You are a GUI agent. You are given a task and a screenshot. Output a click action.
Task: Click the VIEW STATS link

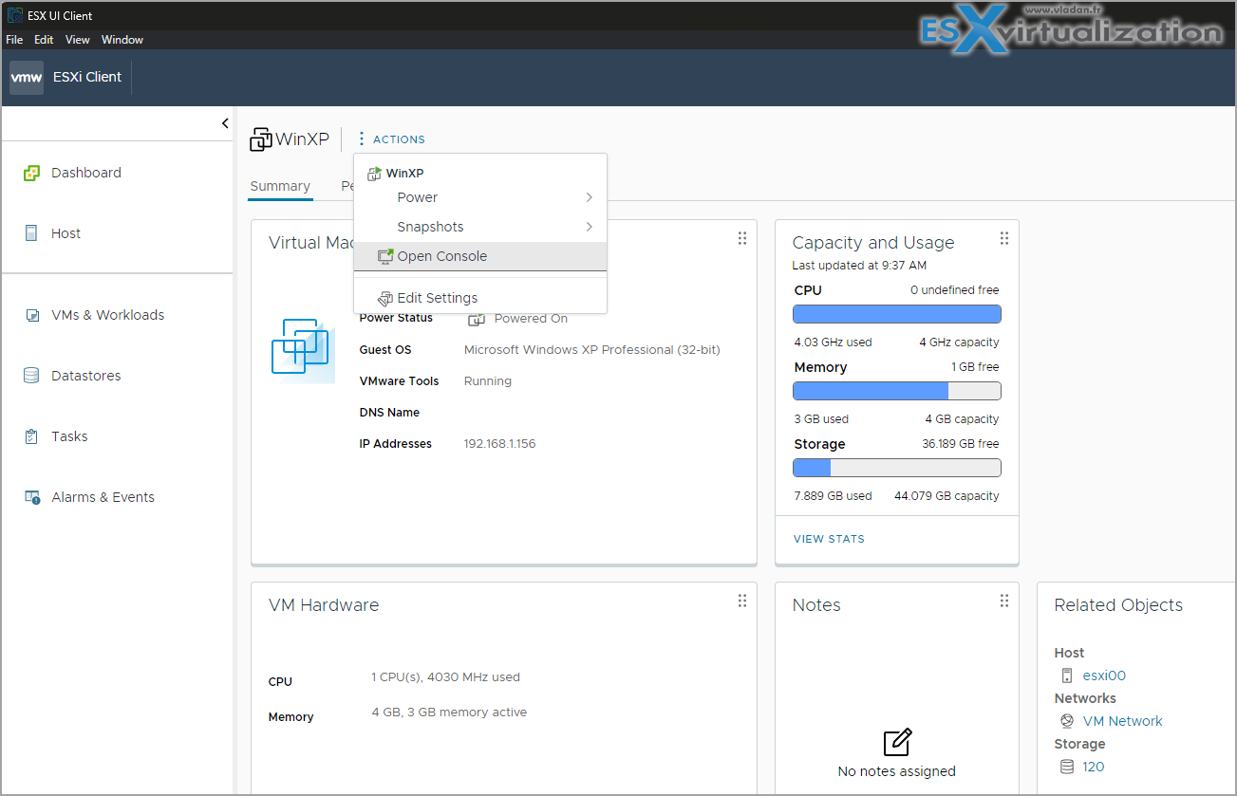pos(829,538)
